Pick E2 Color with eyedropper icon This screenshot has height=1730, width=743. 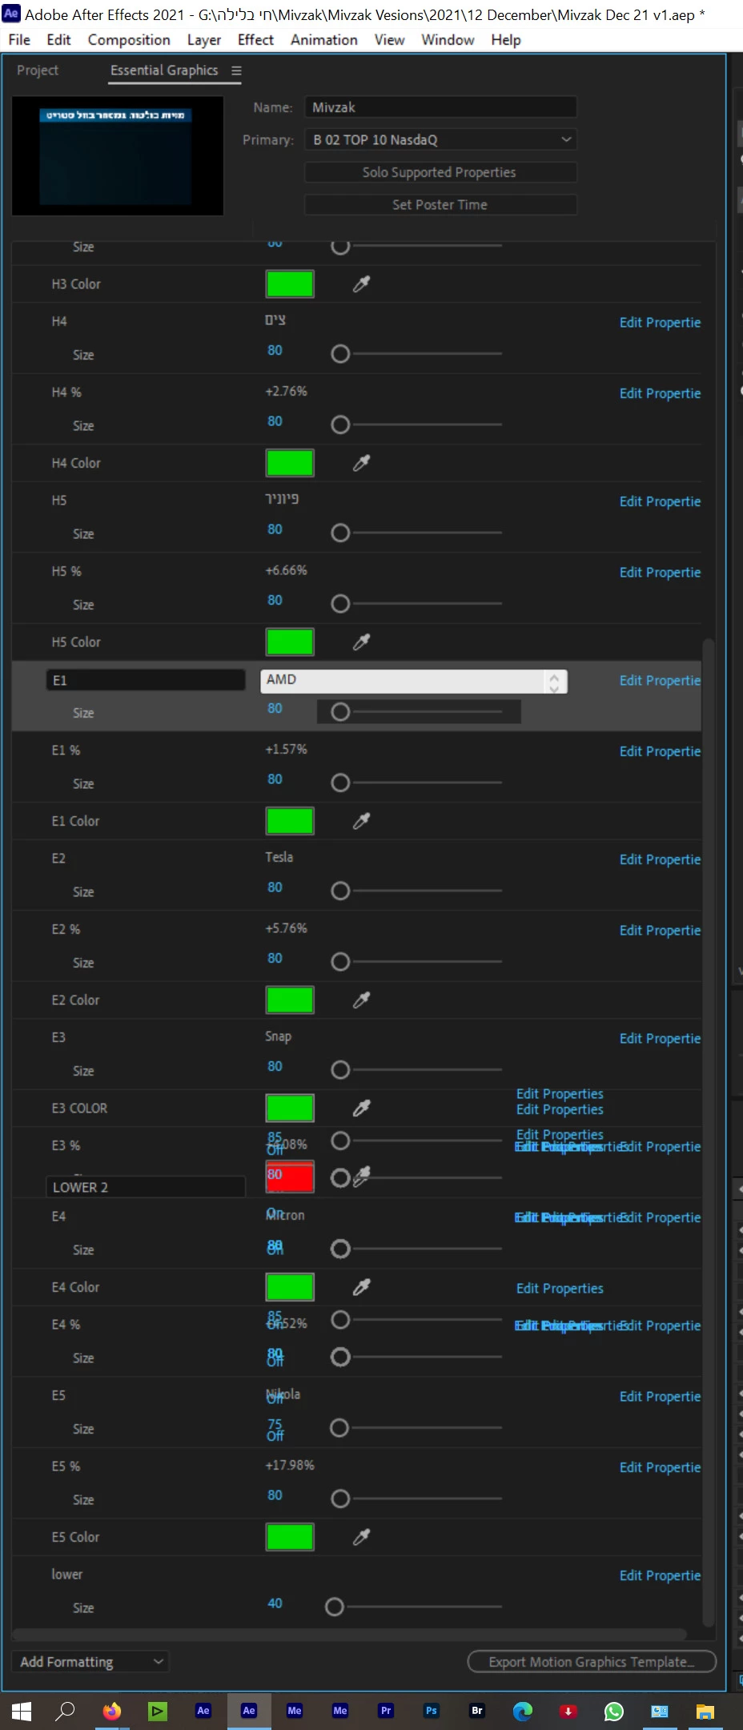(362, 1000)
